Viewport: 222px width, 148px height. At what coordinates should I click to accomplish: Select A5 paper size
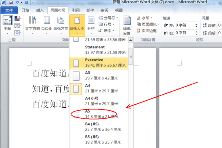(x=99, y=114)
